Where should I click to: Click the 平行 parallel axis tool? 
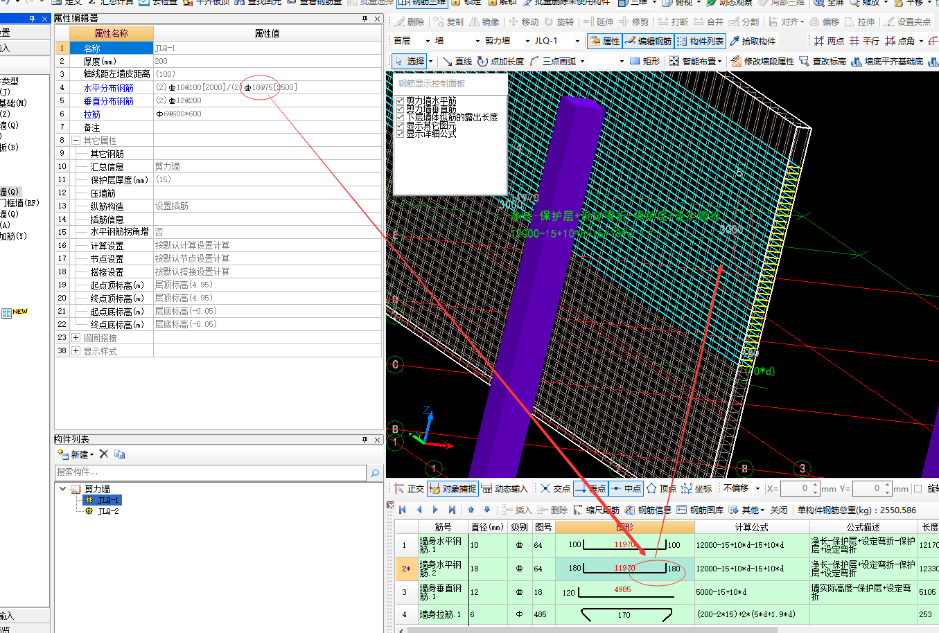[864, 42]
